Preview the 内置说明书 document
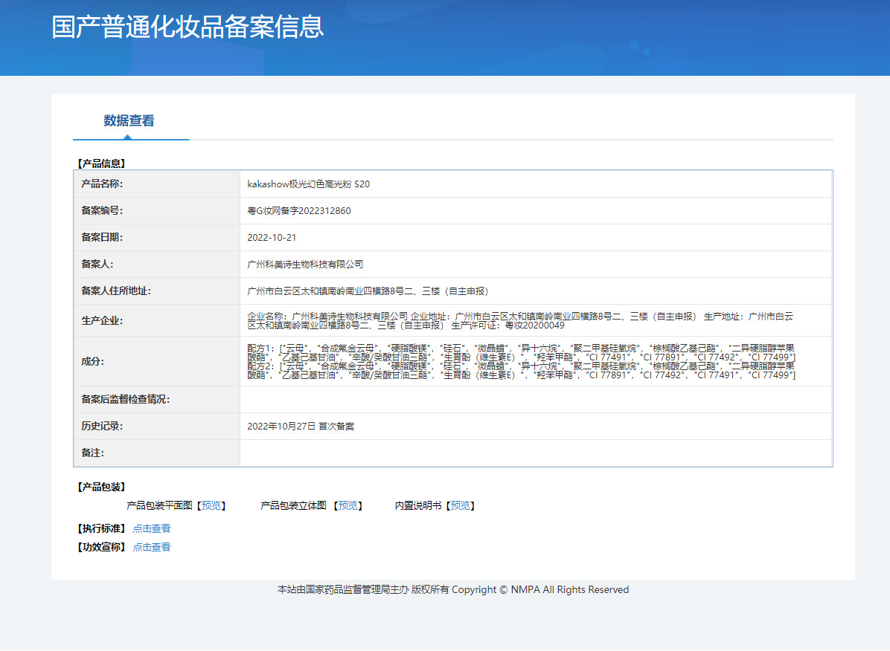Image resolution: width=890 pixels, height=651 pixels. pos(460,506)
